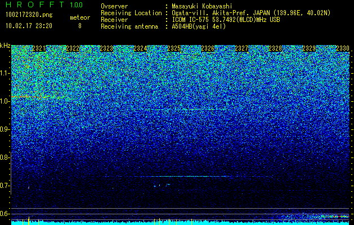Click the Receiving antenna field label
Screen dimensions: 354x225
point(129,26)
